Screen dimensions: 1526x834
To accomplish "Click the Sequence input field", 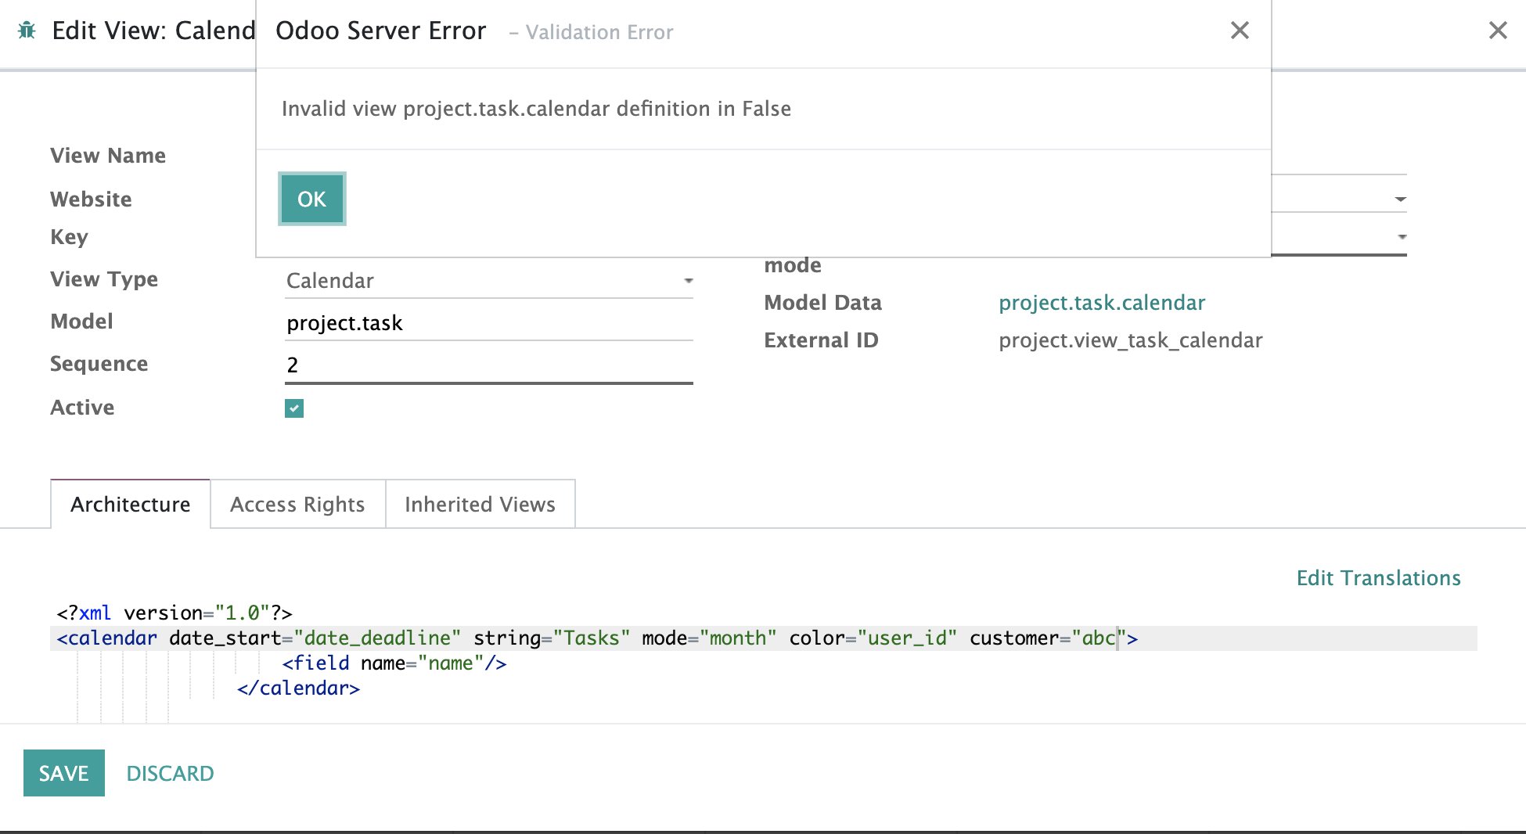I will coord(489,365).
